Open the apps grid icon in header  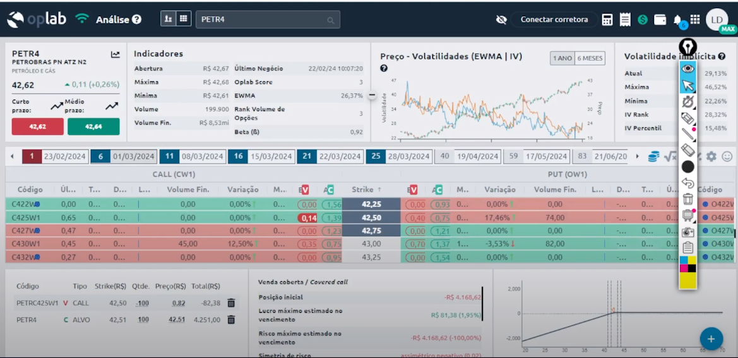[x=695, y=20]
